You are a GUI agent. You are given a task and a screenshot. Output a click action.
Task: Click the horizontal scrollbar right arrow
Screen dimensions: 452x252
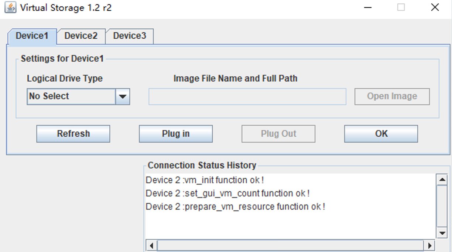[x=429, y=245]
